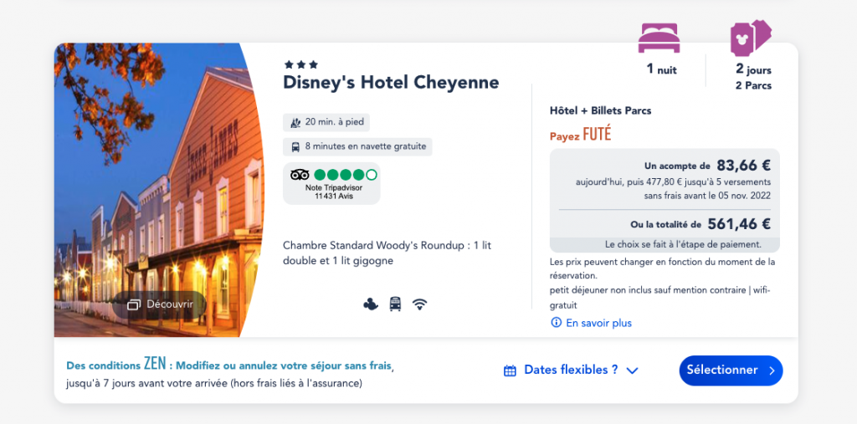Click the info icon beside En savoir plus
This screenshot has height=424, width=857.
click(556, 323)
